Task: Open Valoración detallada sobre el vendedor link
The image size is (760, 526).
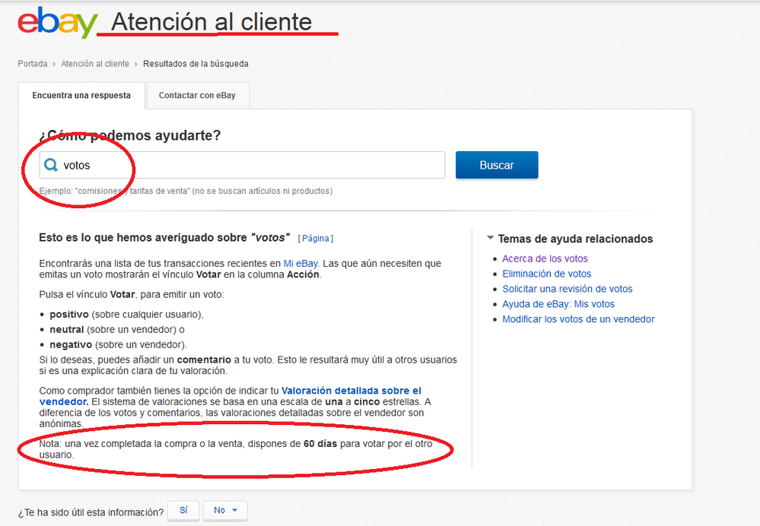Action: pos(231,396)
